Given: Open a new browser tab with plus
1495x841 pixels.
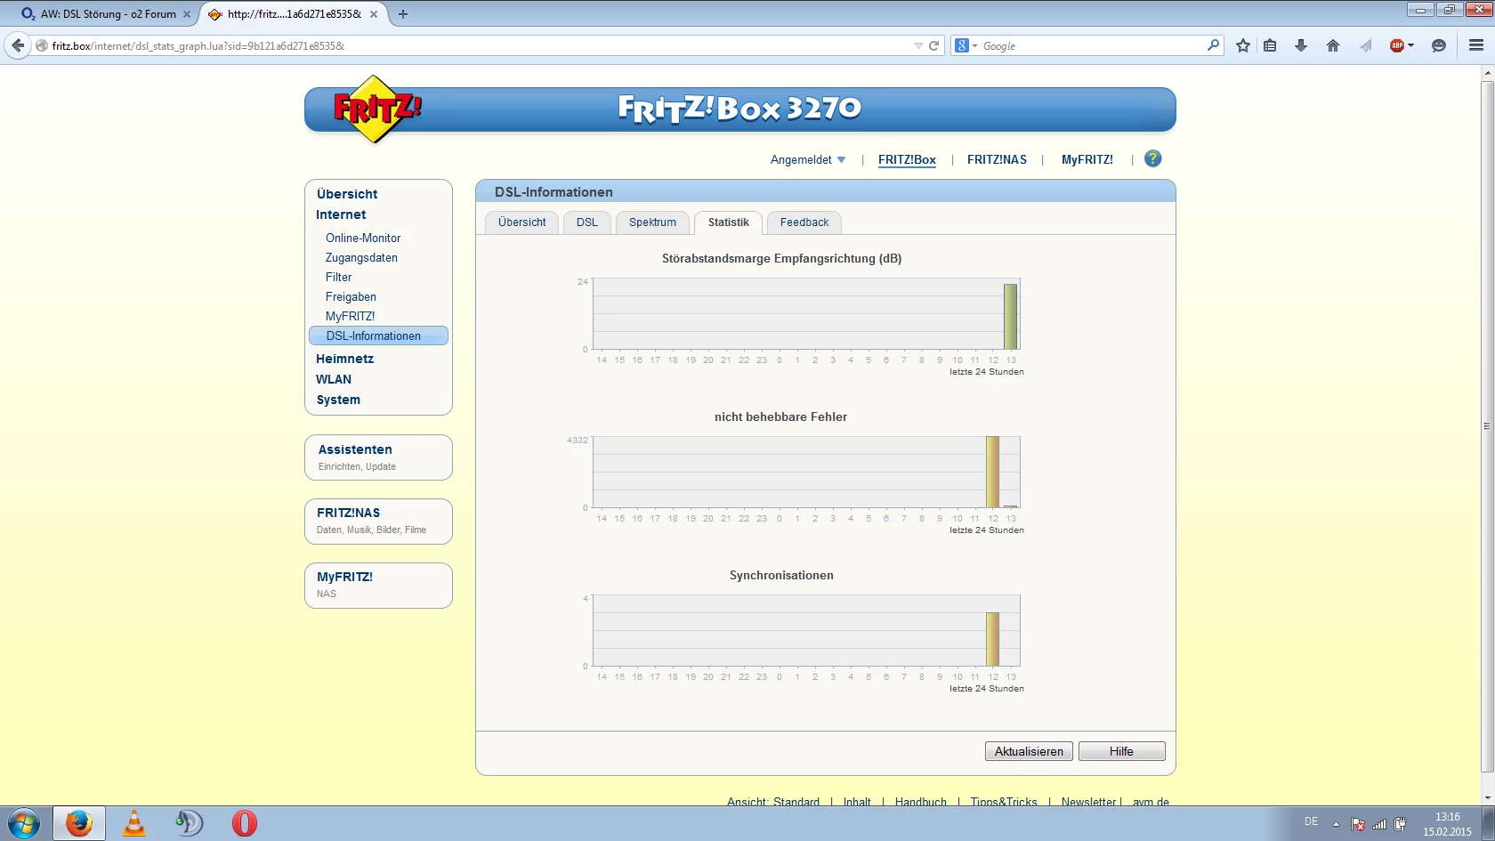Looking at the screenshot, I should pyautogui.click(x=403, y=14).
